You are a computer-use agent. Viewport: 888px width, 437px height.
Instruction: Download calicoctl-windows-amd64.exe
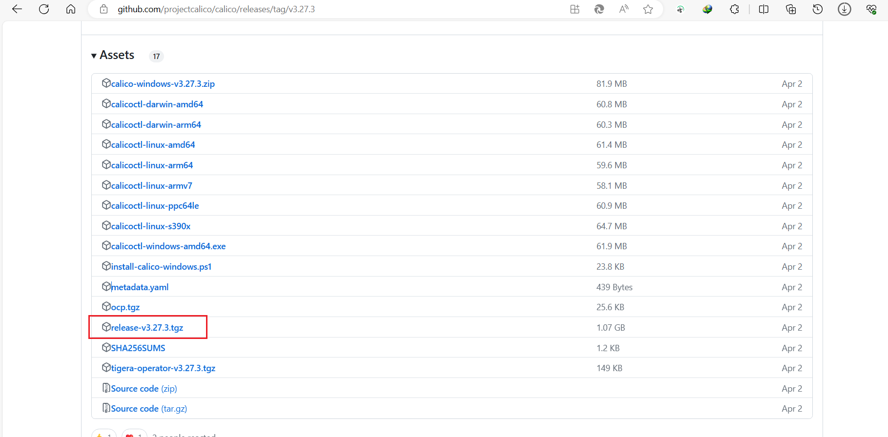[x=168, y=246]
